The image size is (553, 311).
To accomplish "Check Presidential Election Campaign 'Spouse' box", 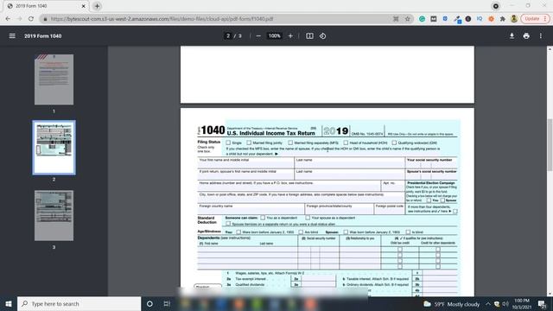I will point(442,200).
